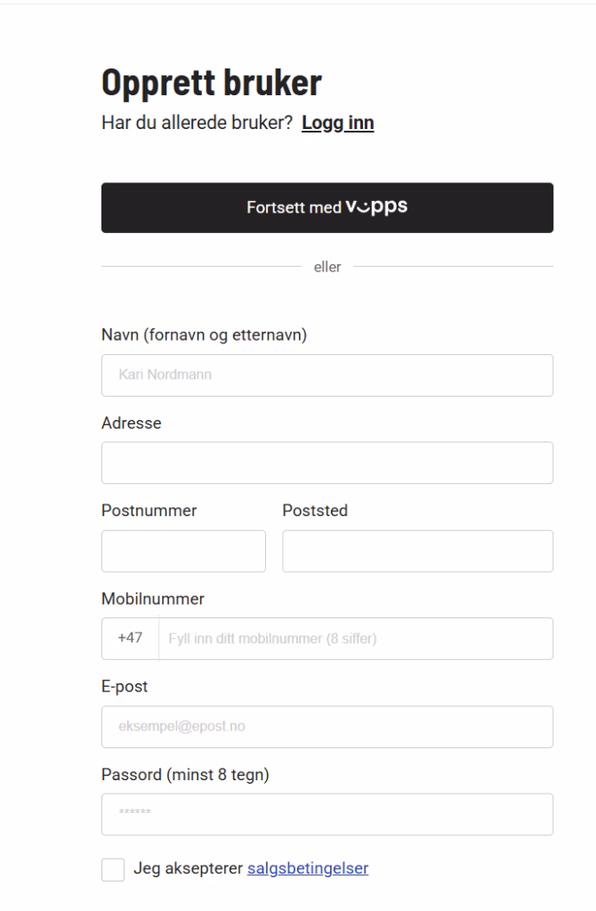Click the E-post label text

click(x=125, y=687)
